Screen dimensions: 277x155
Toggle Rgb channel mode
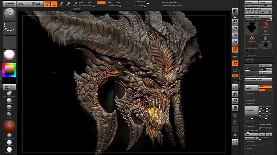[90, 2]
